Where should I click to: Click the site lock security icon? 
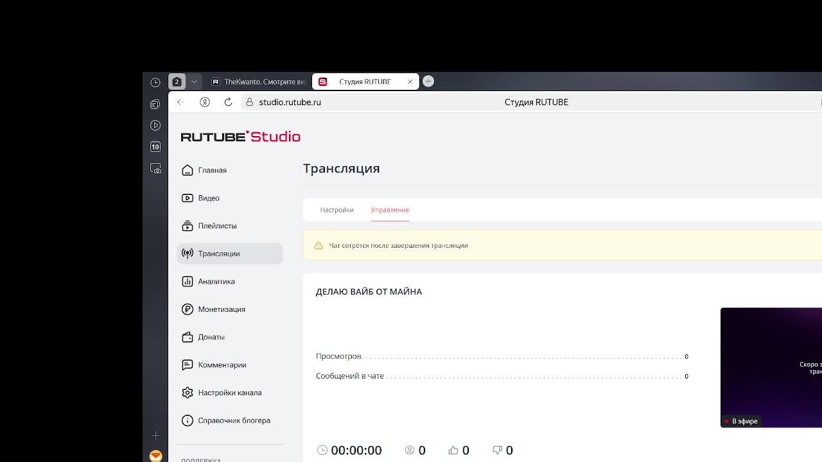[x=250, y=102]
